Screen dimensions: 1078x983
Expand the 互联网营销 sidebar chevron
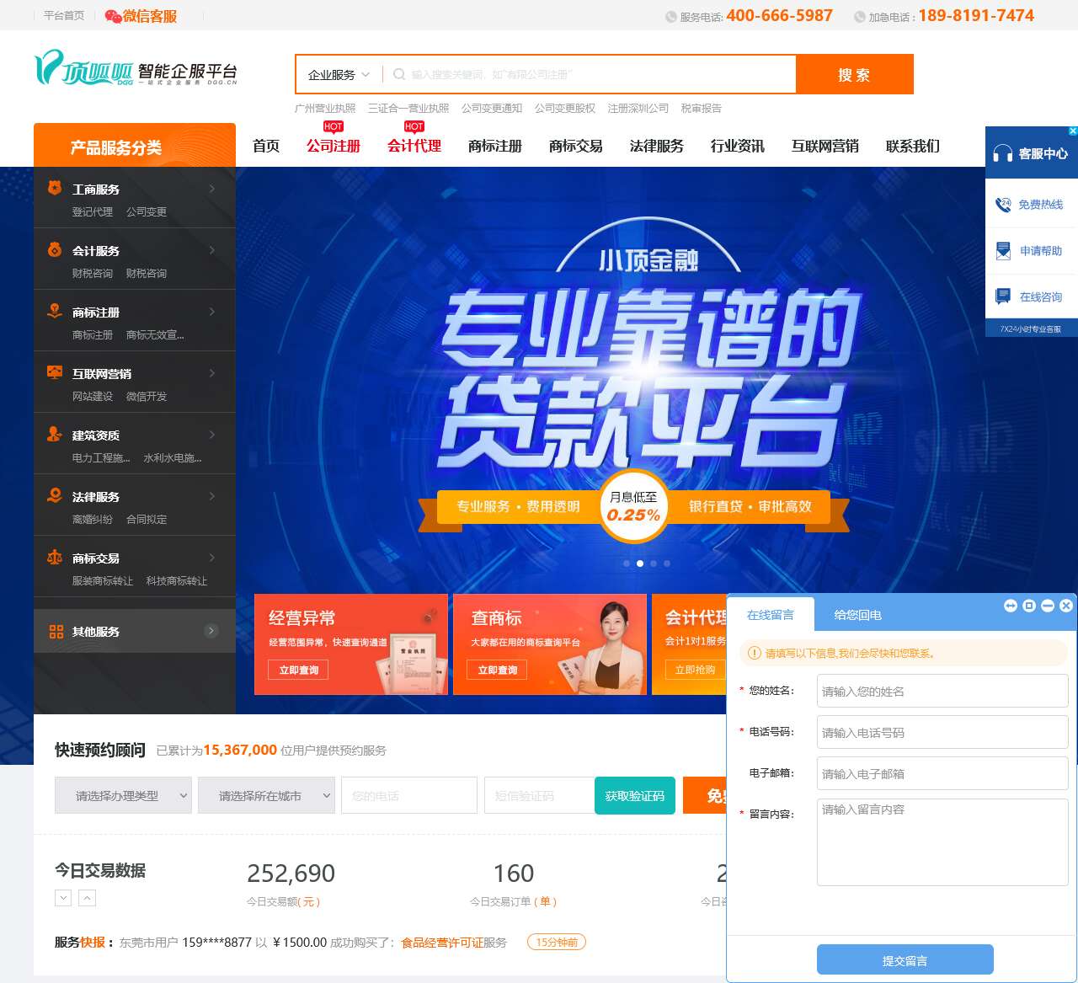[x=211, y=373]
